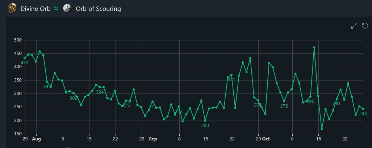
Task: Click the 300 y-axis value
Action: click(18, 94)
